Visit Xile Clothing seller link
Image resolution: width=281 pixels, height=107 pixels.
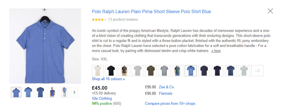[102, 98]
